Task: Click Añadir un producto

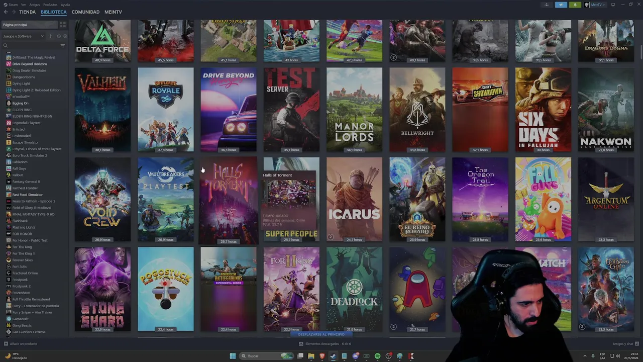Action: click(21, 344)
